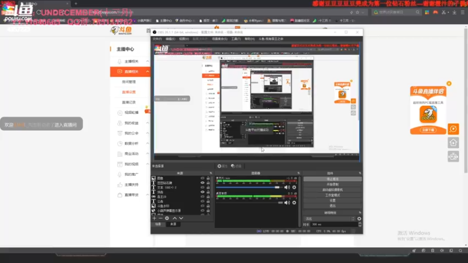468x263 pixels.
Task: Open source properties via the sources toolbar gear
Action: coord(167,218)
